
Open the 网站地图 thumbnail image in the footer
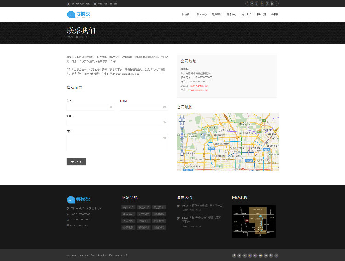(x=253, y=221)
